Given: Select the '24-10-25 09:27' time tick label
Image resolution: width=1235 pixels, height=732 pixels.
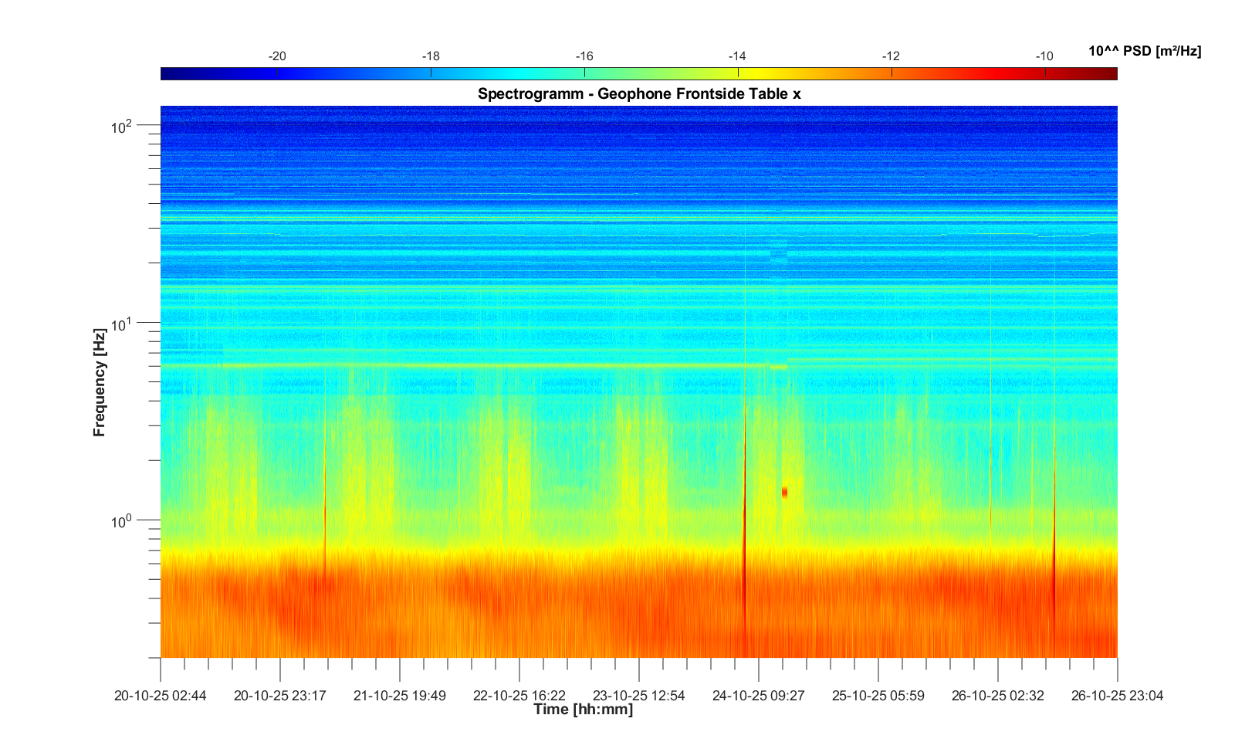Looking at the screenshot, I should (x=758, y=696).
